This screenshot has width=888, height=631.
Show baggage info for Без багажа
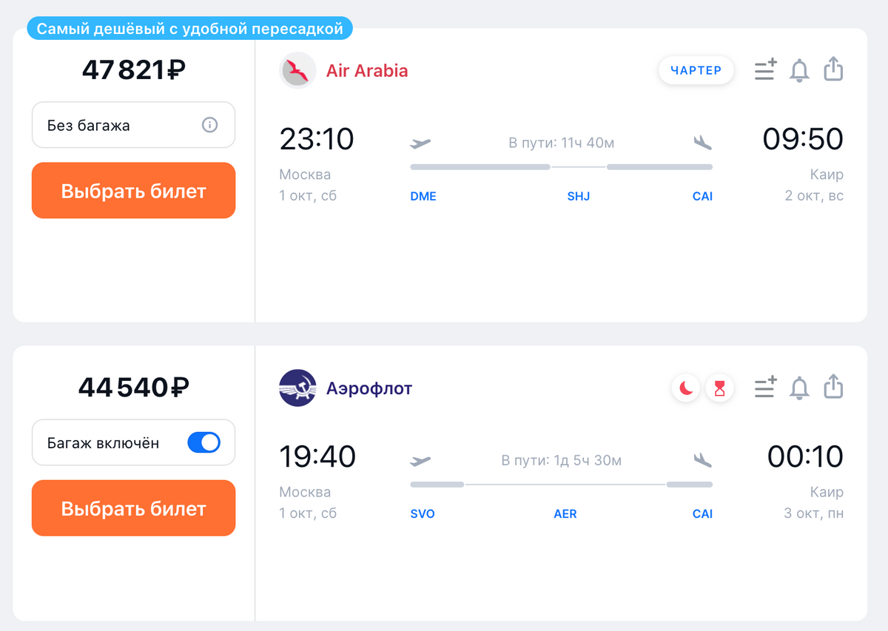[x=209, y=125]
